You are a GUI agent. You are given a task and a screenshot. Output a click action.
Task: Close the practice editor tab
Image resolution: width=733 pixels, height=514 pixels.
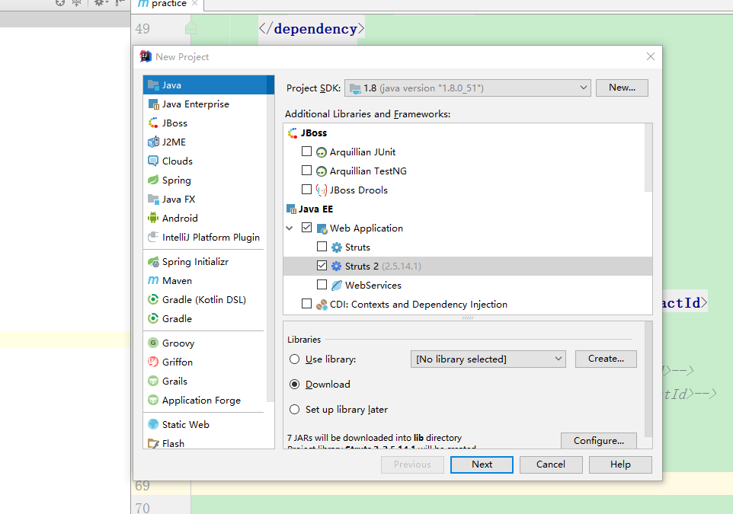click(x=195, y=3)
